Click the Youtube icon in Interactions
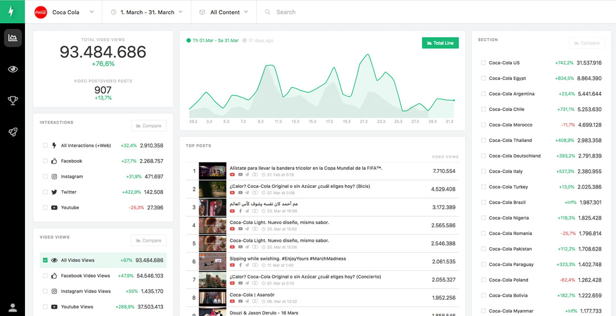The height and width of the screenshot is (316, 616). pyautogui.click(x=54, y=208)
